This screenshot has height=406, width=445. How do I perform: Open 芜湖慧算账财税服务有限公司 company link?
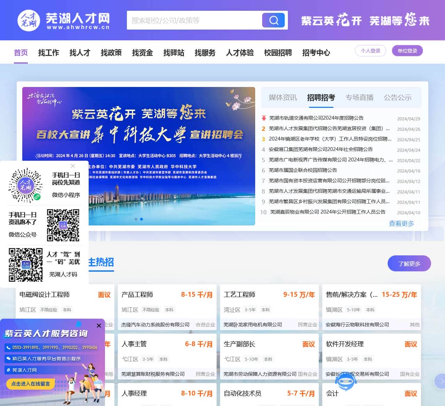pos(153,374)
